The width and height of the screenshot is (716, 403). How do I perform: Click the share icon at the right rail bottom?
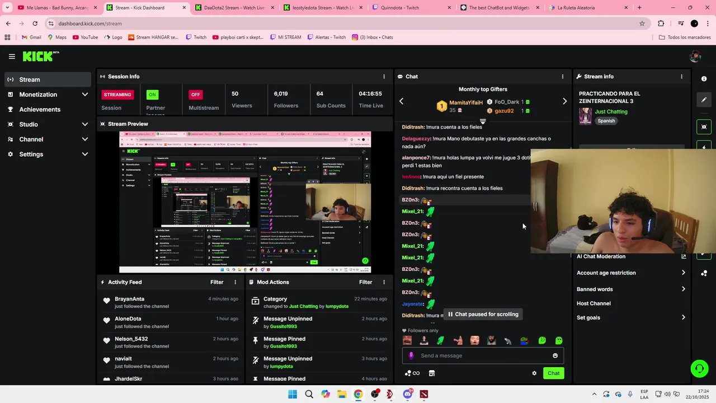point(704,273)
